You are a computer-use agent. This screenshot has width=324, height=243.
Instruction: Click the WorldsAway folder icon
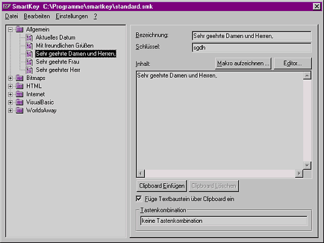(x=20, y=111)
